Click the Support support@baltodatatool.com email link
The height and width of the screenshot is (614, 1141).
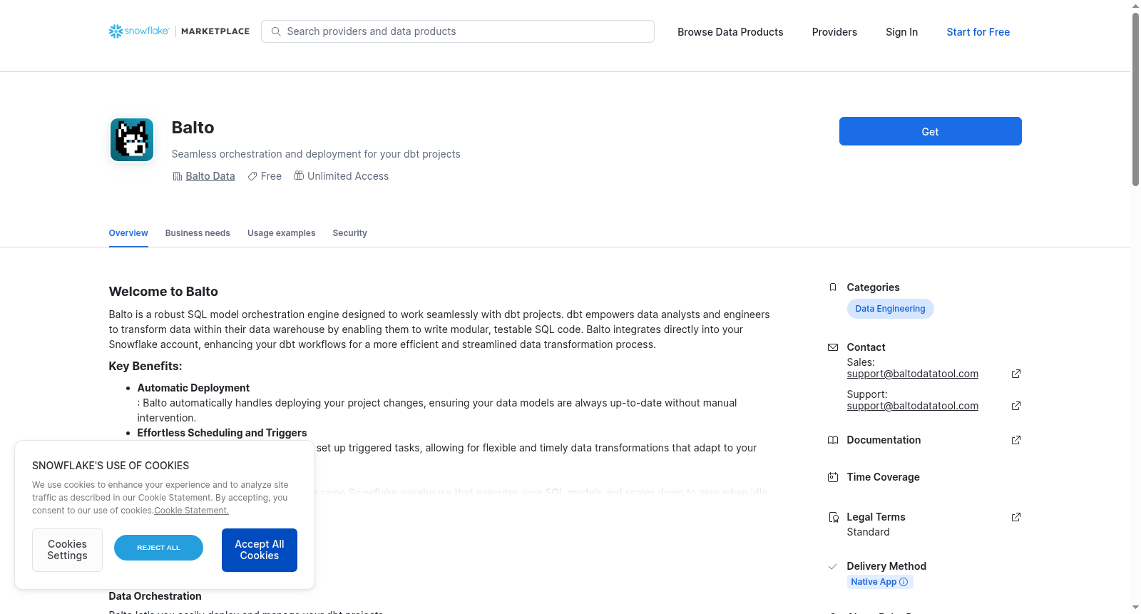point(913,406)
